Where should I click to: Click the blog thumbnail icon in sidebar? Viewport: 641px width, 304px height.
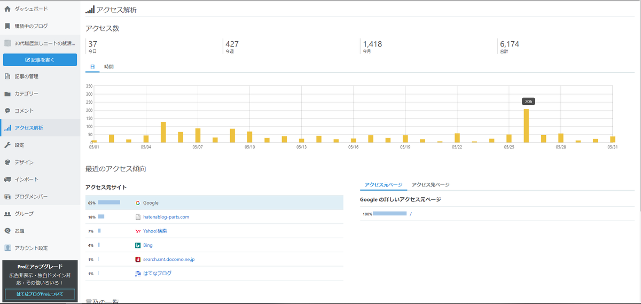[7, 43]
